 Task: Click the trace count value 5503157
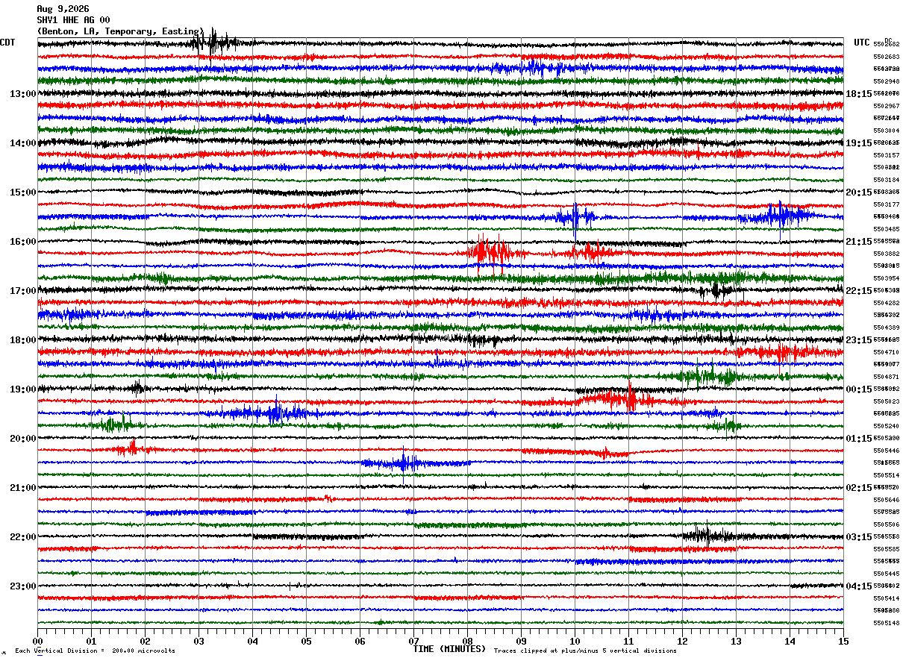click(x=886, y=155)
